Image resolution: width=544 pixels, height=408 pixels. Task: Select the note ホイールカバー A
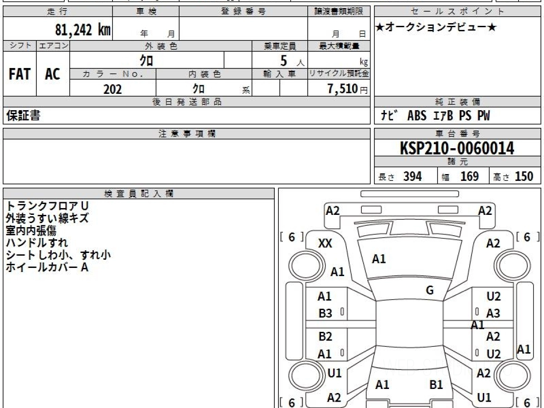(x=47, y=267)
